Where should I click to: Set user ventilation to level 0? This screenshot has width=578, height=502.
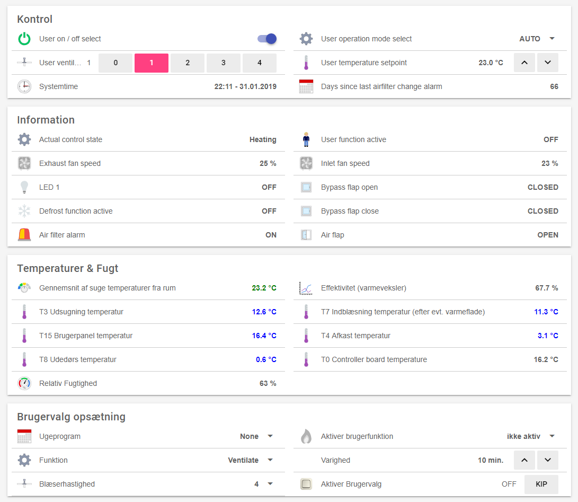coord(115,63)
